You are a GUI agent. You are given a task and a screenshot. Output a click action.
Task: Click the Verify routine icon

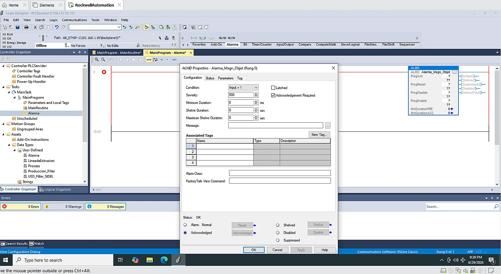[162, 27]
